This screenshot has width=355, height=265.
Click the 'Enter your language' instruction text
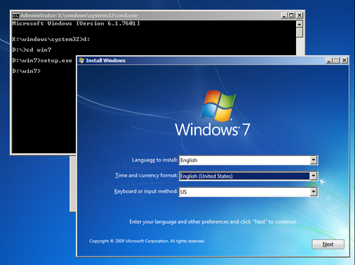coord(213,222)
